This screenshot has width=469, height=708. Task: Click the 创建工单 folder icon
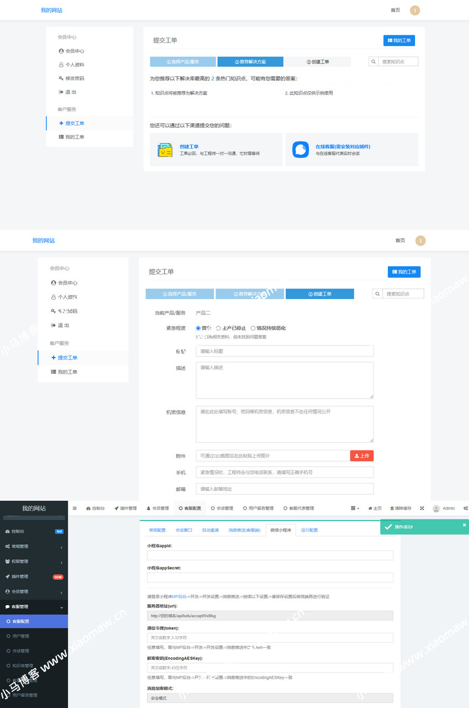tap(164, 149)
